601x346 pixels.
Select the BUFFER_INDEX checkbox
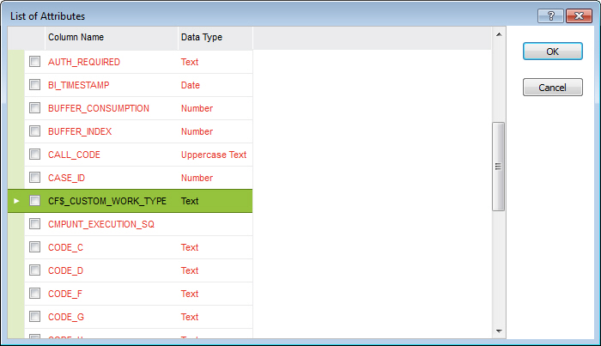pyautogui.click(x=34, y=131)
